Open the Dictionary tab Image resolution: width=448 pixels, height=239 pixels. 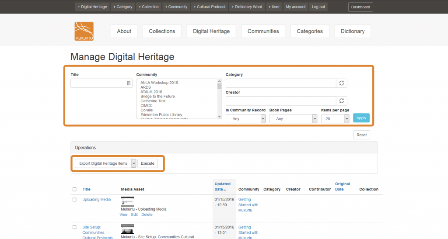[x=353, y=31]
